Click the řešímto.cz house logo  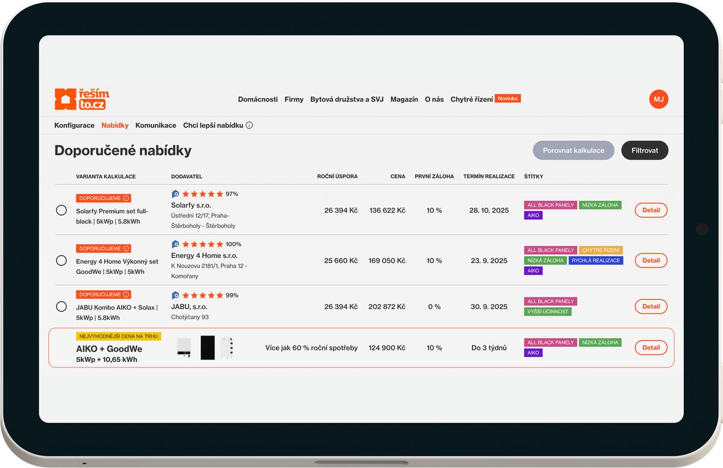pyautogui.click(x=82, y=99)
